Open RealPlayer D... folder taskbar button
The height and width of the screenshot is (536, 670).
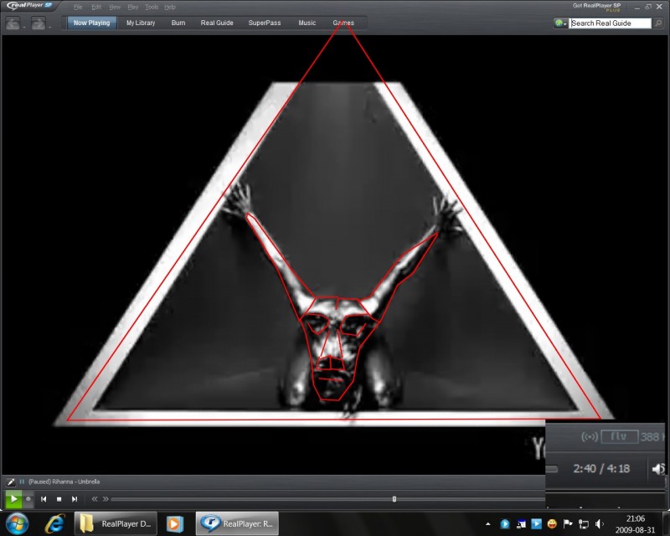(116, 523)
